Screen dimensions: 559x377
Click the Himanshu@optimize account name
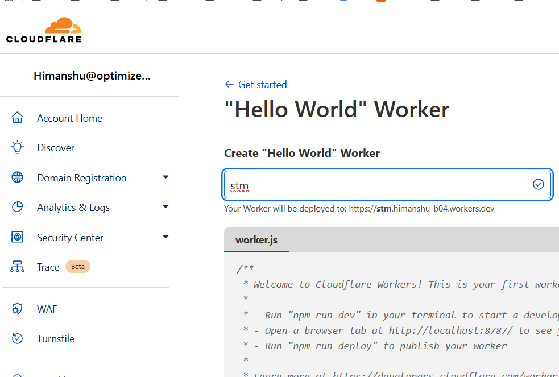click(x=92, y=76)
